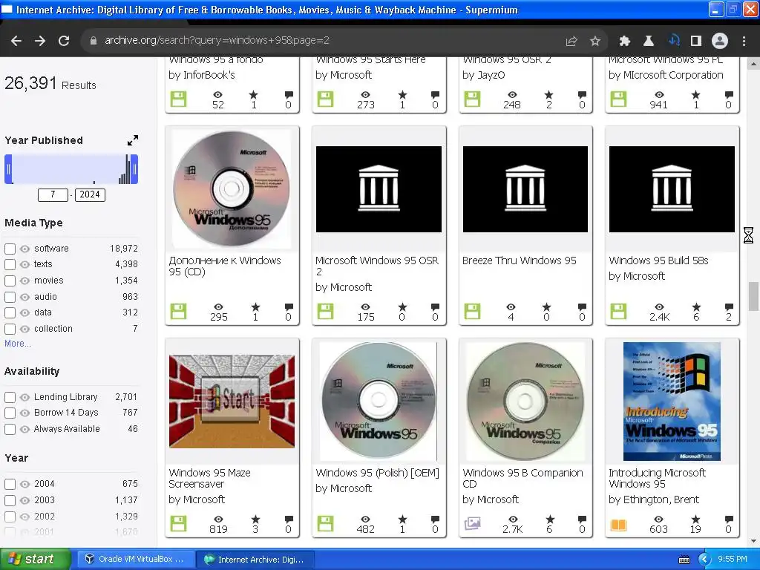
Task: Click the page vertical scrollbar thumb
Action: [x=753, y=296]
